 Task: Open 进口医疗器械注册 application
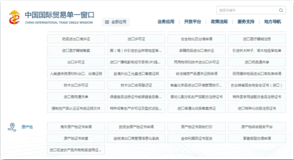257,39
